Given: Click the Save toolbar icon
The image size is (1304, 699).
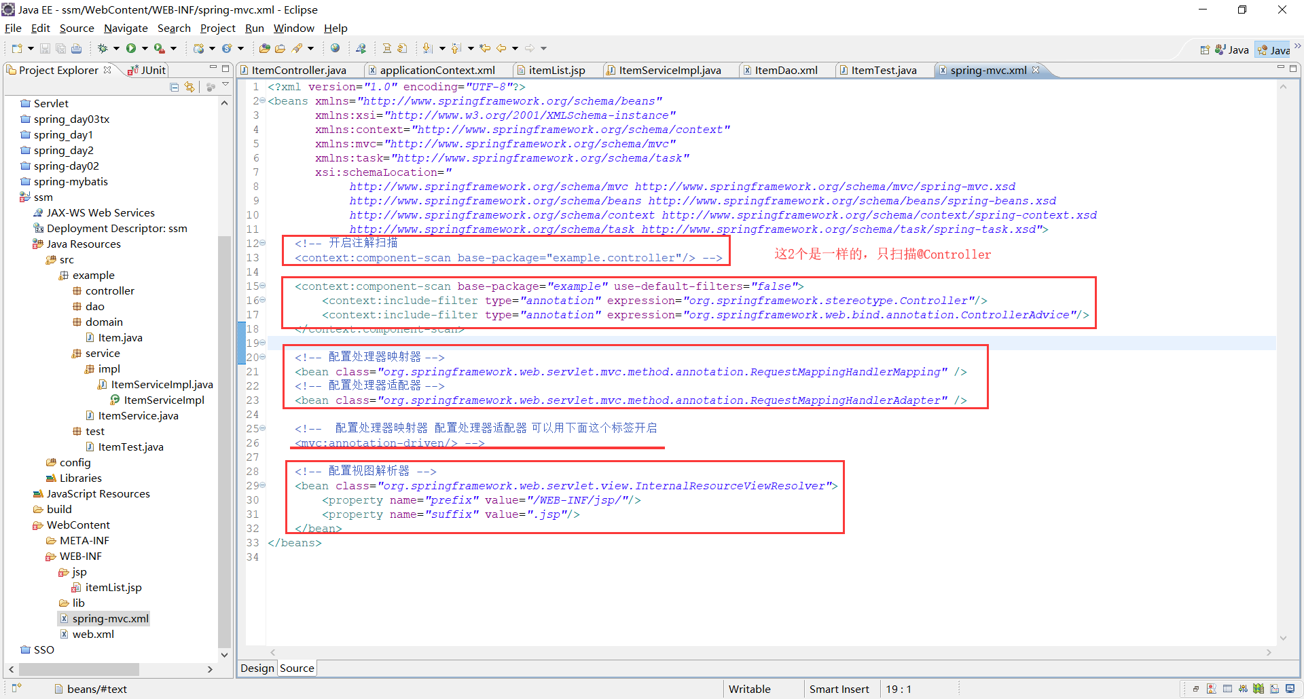Looking at the screenshot, I should tap(45, 48).
